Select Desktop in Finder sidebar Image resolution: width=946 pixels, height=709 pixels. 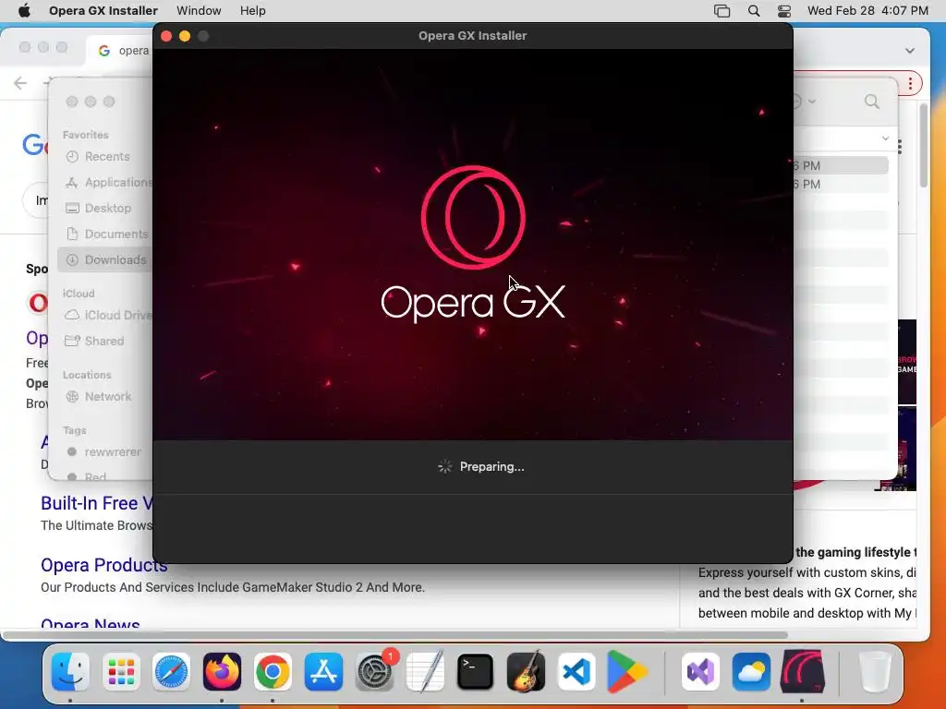pos(106,208)
